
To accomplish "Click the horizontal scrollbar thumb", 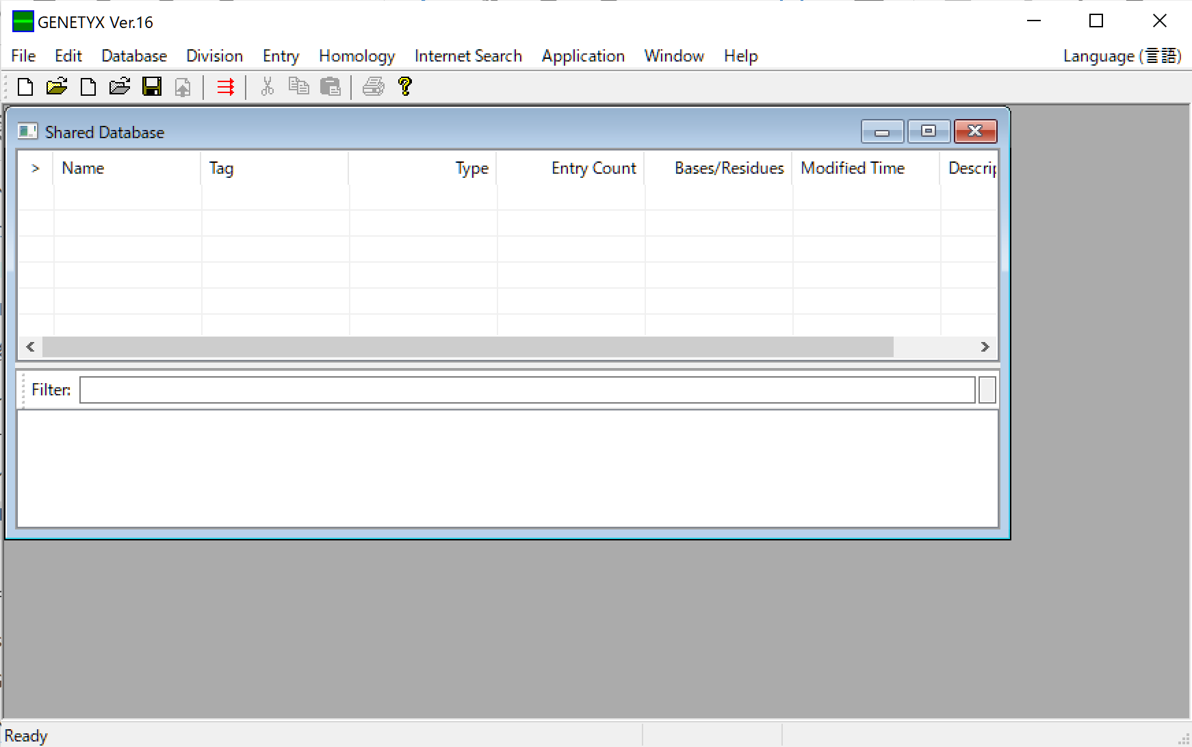I will coord(468,347).
